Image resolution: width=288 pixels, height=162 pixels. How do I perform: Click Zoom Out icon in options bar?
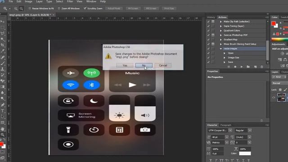pos(21,9)
